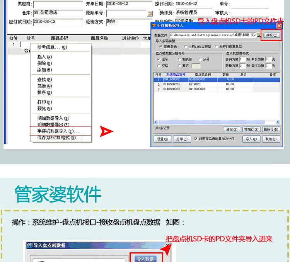Click the 增加行(N) button
The width and height of the screenshot is (290, 262).
252,129
